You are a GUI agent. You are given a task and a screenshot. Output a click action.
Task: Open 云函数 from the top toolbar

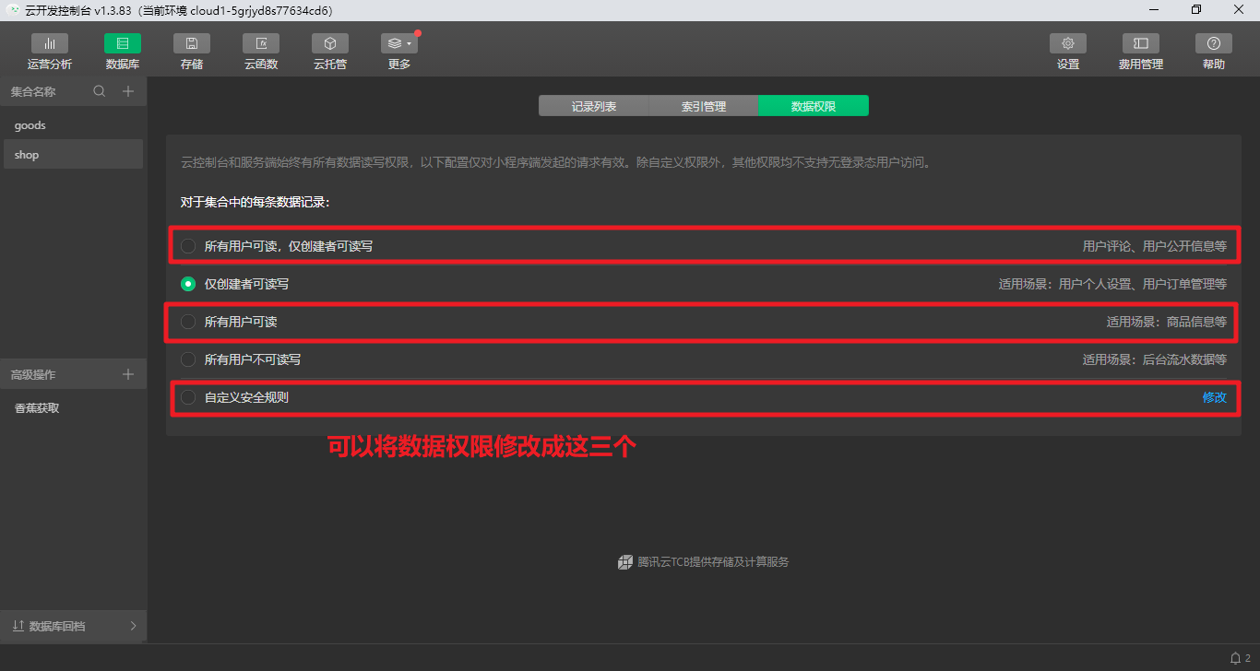(260, 51)
